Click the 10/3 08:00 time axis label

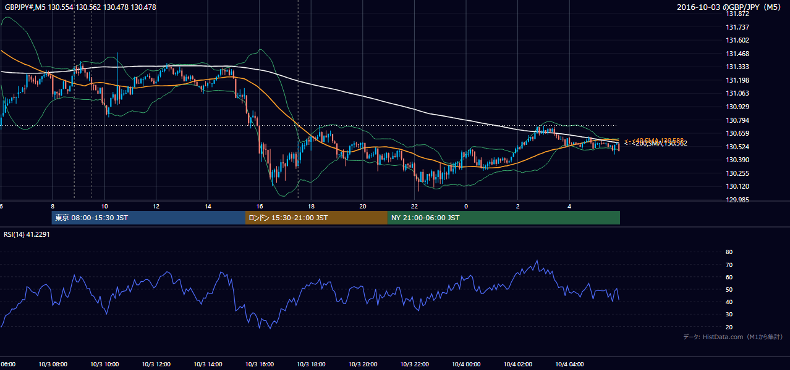click(x=53, y=364)
